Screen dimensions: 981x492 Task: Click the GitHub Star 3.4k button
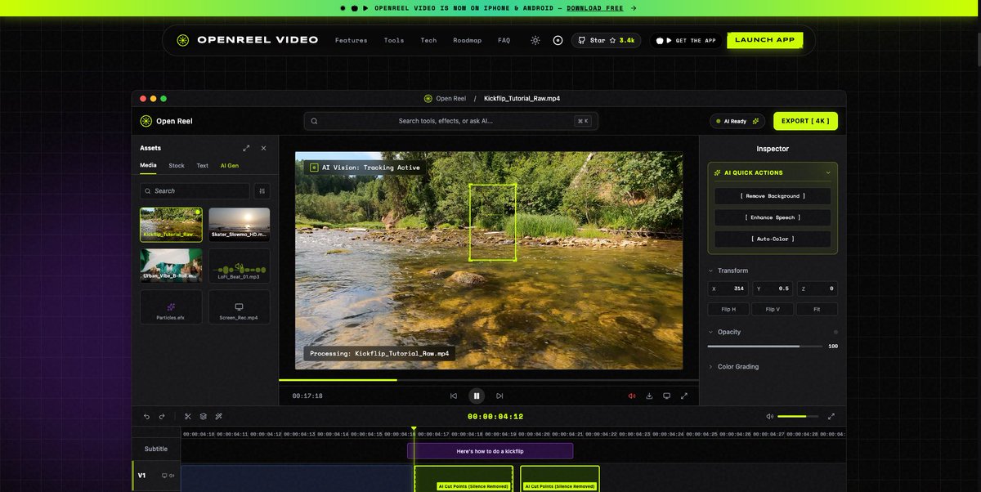point(606,40)
